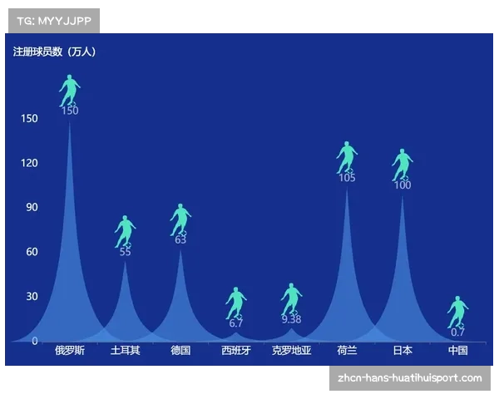Click the axis title 注册球员数（万人）
This screenshot has width=499, height=399.
pos(54,52)
